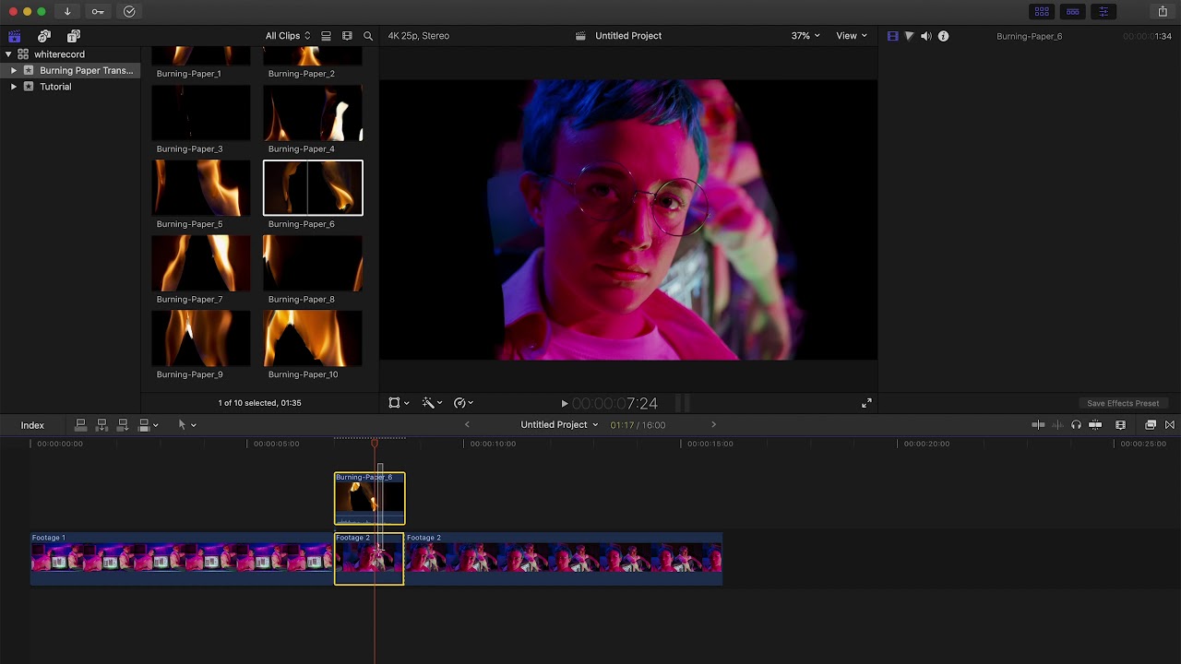Show the Libraries sidebar clapperboard icon
Screen dimensions: 1181x664
15,36
